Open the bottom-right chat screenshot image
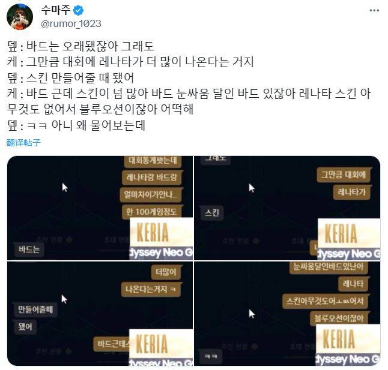This screenshot has width=388, height=370. [287, 314]
